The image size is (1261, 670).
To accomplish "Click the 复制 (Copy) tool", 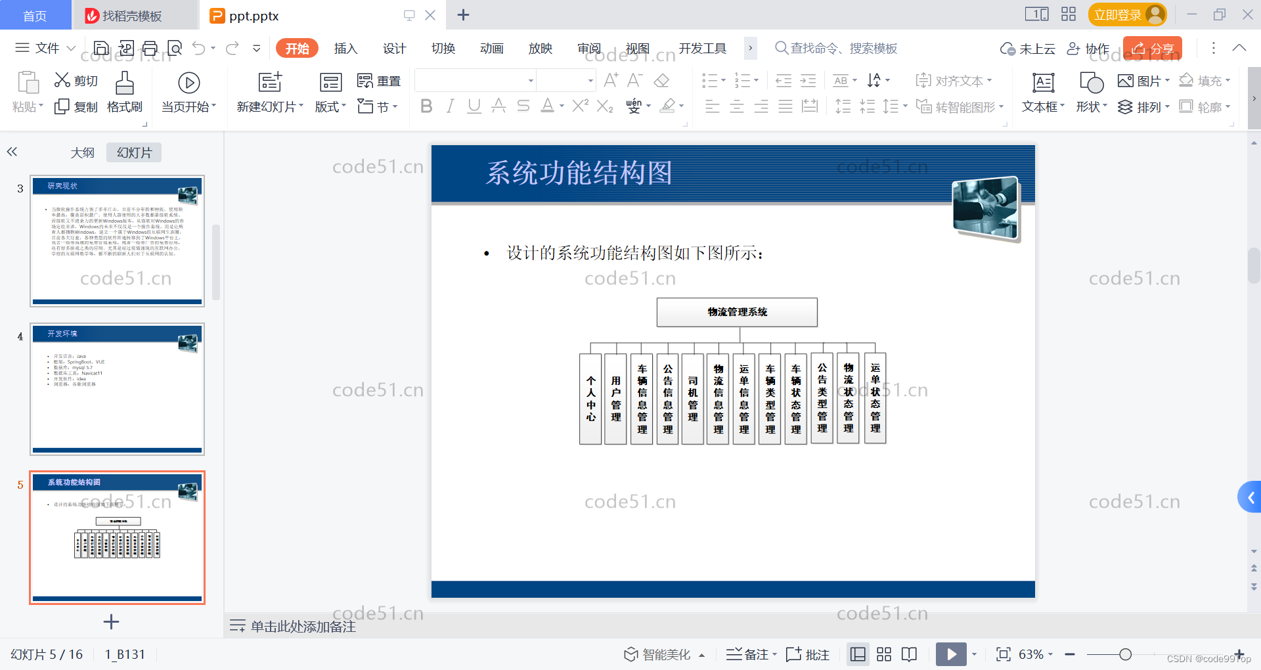I will click(76, 106).
